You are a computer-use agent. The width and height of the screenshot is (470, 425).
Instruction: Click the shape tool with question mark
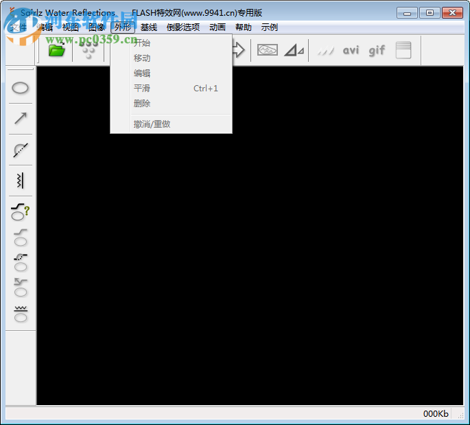(x=20, y=212)
